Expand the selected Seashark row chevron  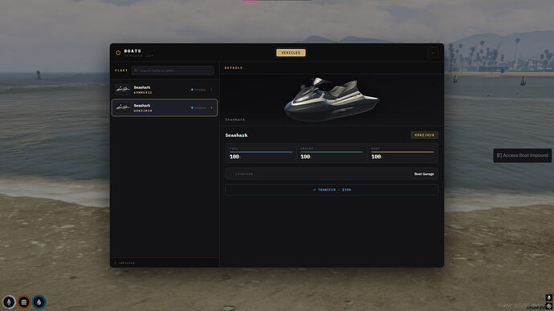(212, 107)
